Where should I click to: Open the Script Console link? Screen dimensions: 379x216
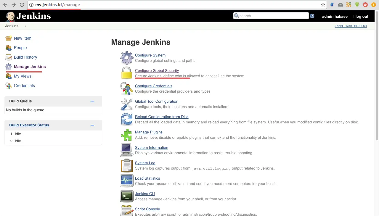147,209
